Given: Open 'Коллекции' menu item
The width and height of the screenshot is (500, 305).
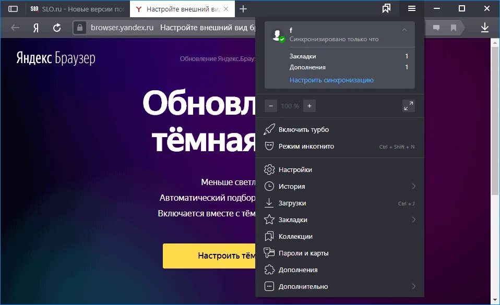Looking at the screenshot, I should coord(340,236).
